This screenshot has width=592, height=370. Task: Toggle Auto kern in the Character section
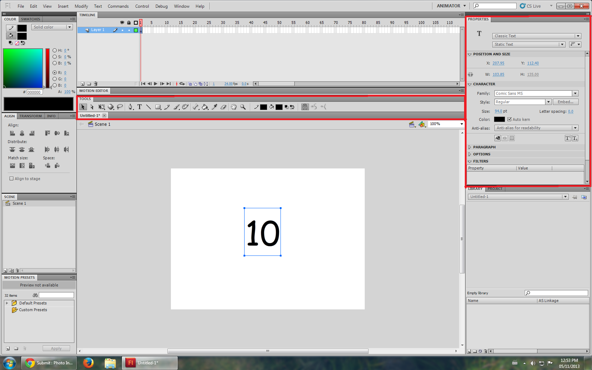510,119
